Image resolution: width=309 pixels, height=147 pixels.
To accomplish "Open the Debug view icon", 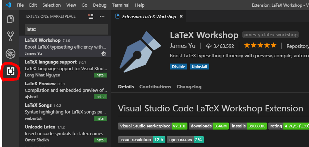I will 11,54.
